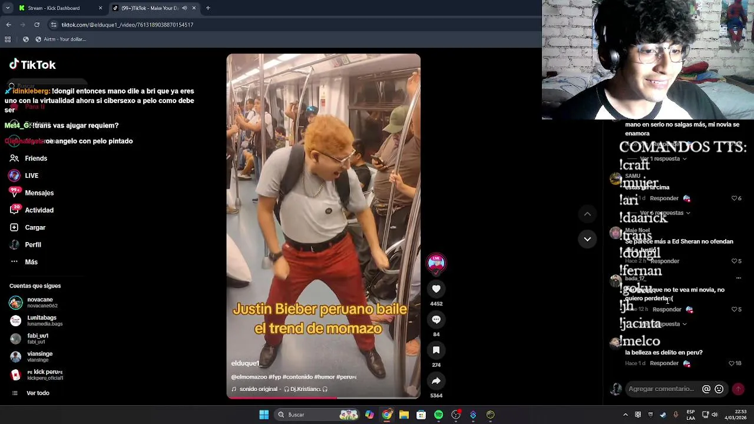
Task: Open File Explorer from the taskbar
Action: (404, 415)
